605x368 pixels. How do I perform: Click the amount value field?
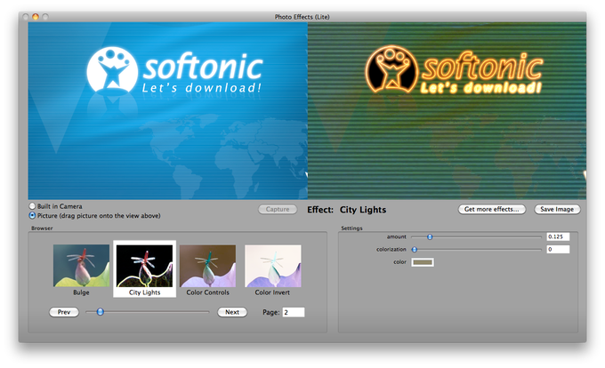(x=558, y=236)
